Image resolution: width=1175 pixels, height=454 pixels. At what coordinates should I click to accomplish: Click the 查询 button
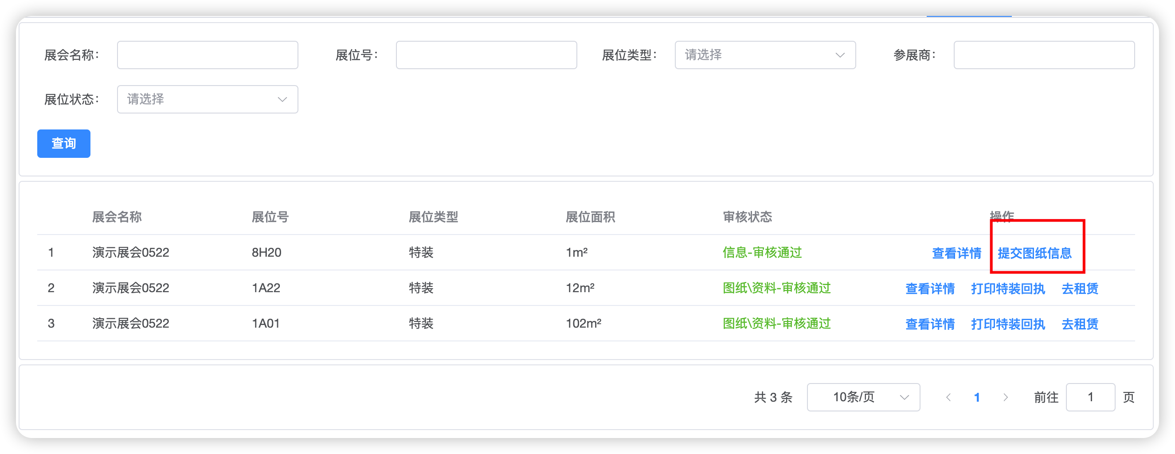64,144
